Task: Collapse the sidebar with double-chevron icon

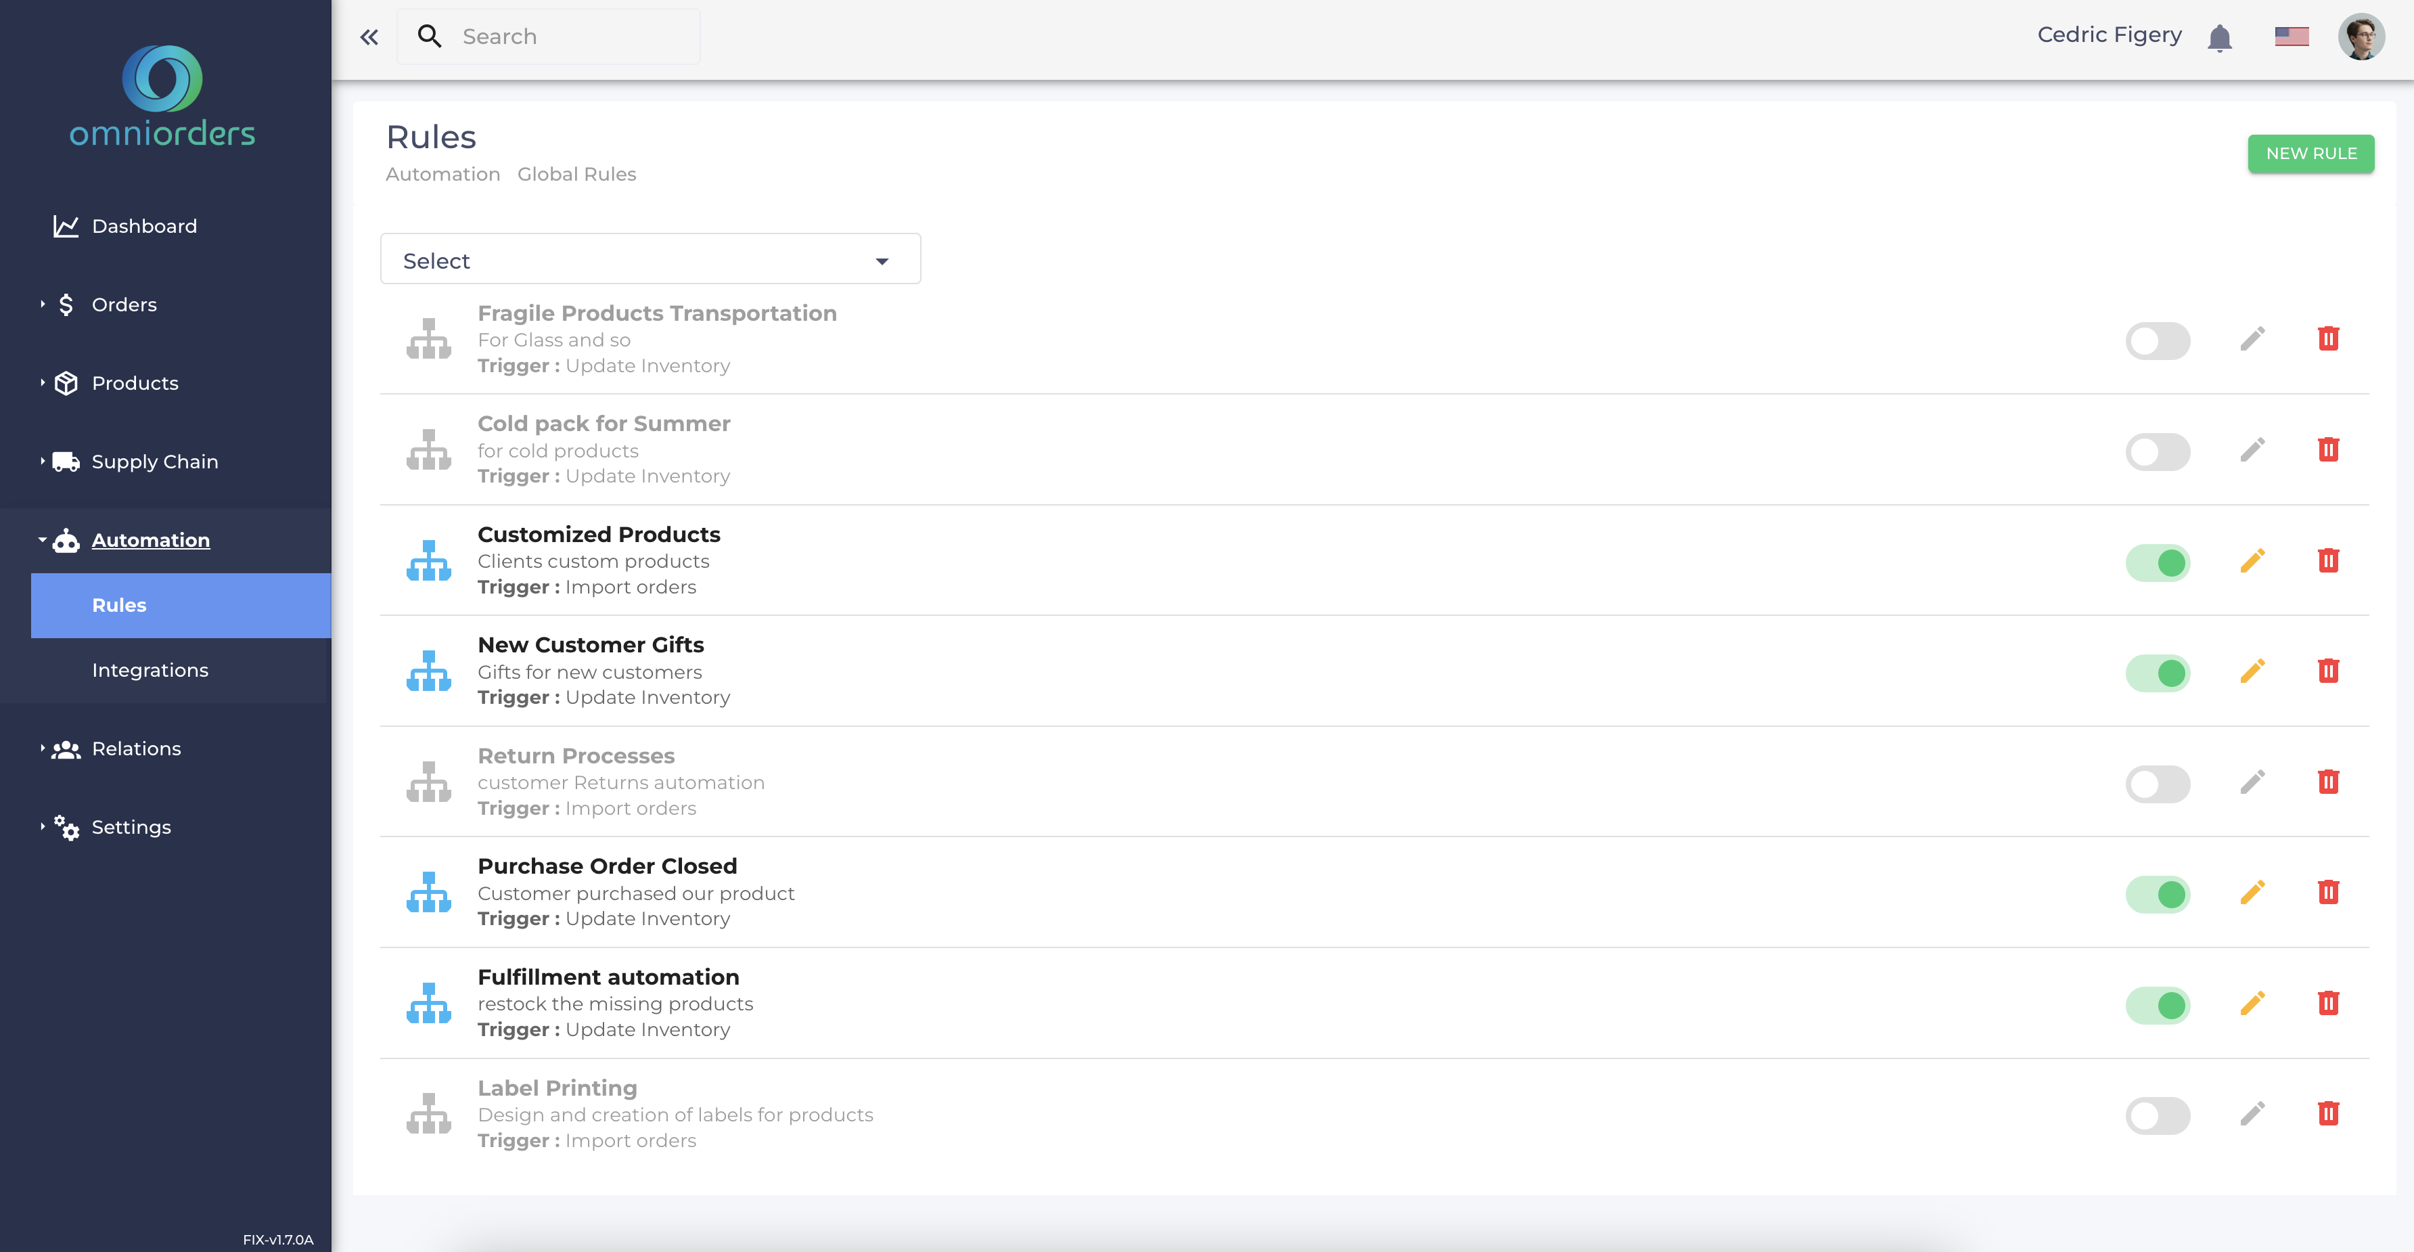Action: tap(369, 37)
